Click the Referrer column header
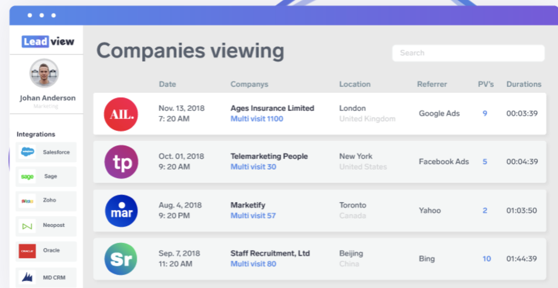The height and width of the screenshot is (288, 558). tap(432, 84)
